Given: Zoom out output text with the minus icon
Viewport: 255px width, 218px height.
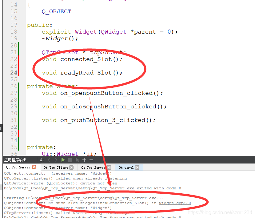Looking at the screenshot, I should [91, 160].
